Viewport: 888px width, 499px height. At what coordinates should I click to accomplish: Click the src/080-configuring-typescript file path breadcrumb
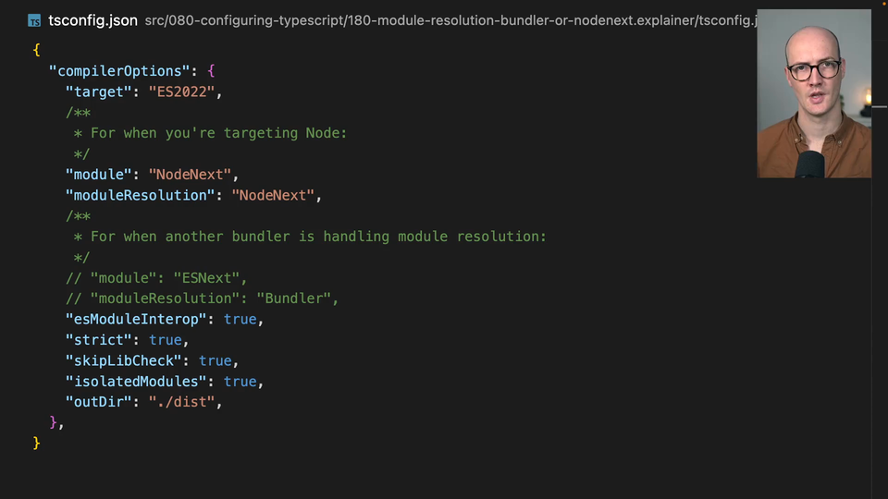tap(444, 20)
